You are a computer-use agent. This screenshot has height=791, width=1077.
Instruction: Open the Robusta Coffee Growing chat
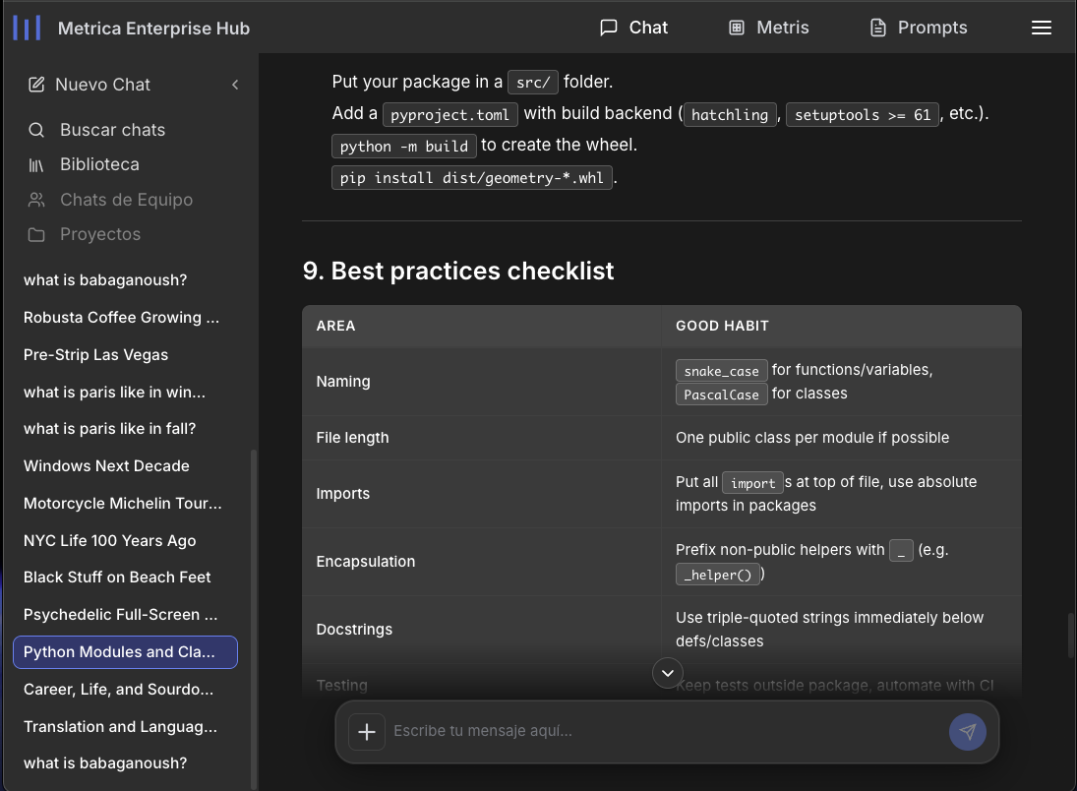(x=122, y=318)
